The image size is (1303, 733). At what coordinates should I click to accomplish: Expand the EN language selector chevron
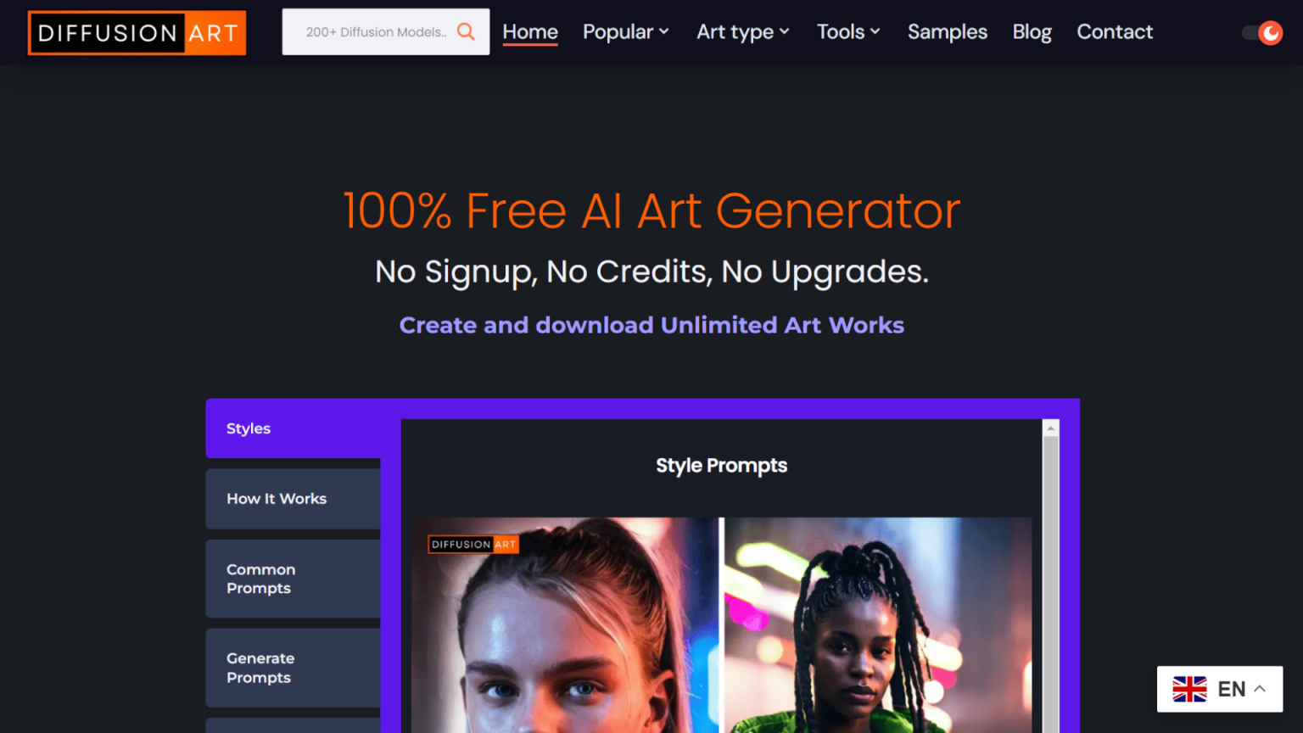[x=1260, y=689]
